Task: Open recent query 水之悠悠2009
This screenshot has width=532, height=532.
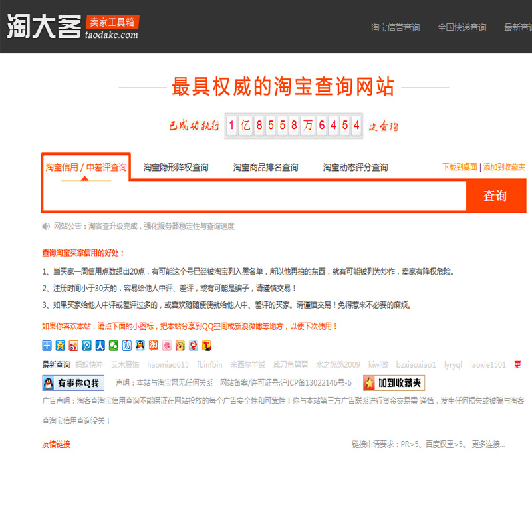Action: (x=338, y=364)
